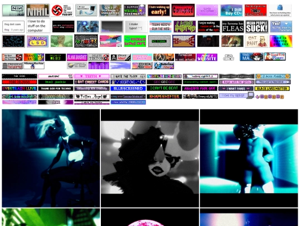Image resolution: width=301 pixels, height=226 pixels.
Task: Click the 'my fursona has FLEAS' stamp
Action: 233,27
